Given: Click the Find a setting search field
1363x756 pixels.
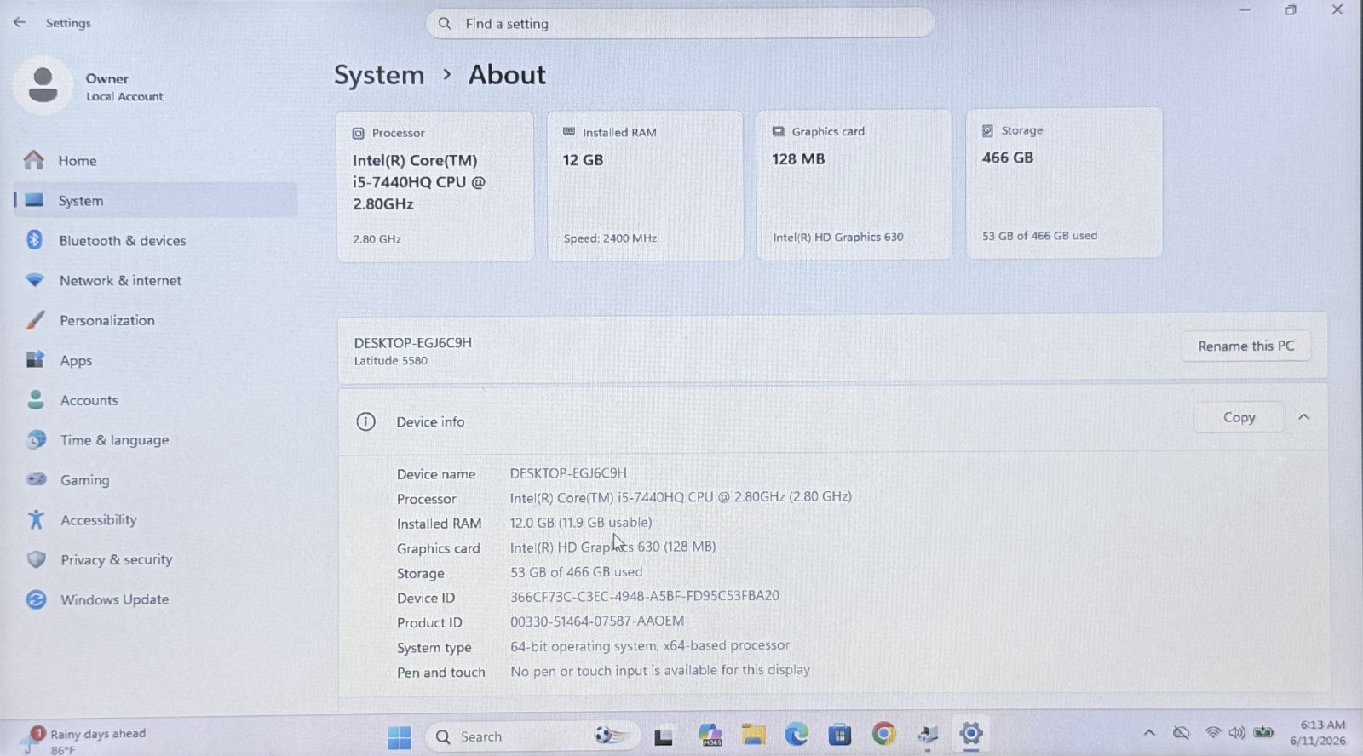Looking at the screenshot, I should (x=680, y=24).
